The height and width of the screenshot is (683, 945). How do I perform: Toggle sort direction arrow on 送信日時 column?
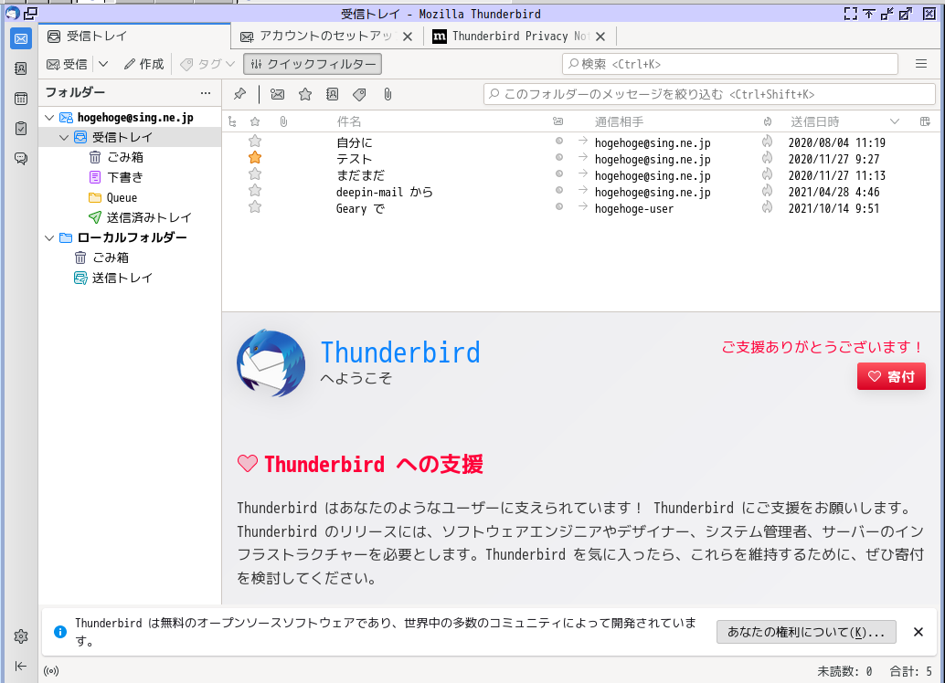pos(895,121)
